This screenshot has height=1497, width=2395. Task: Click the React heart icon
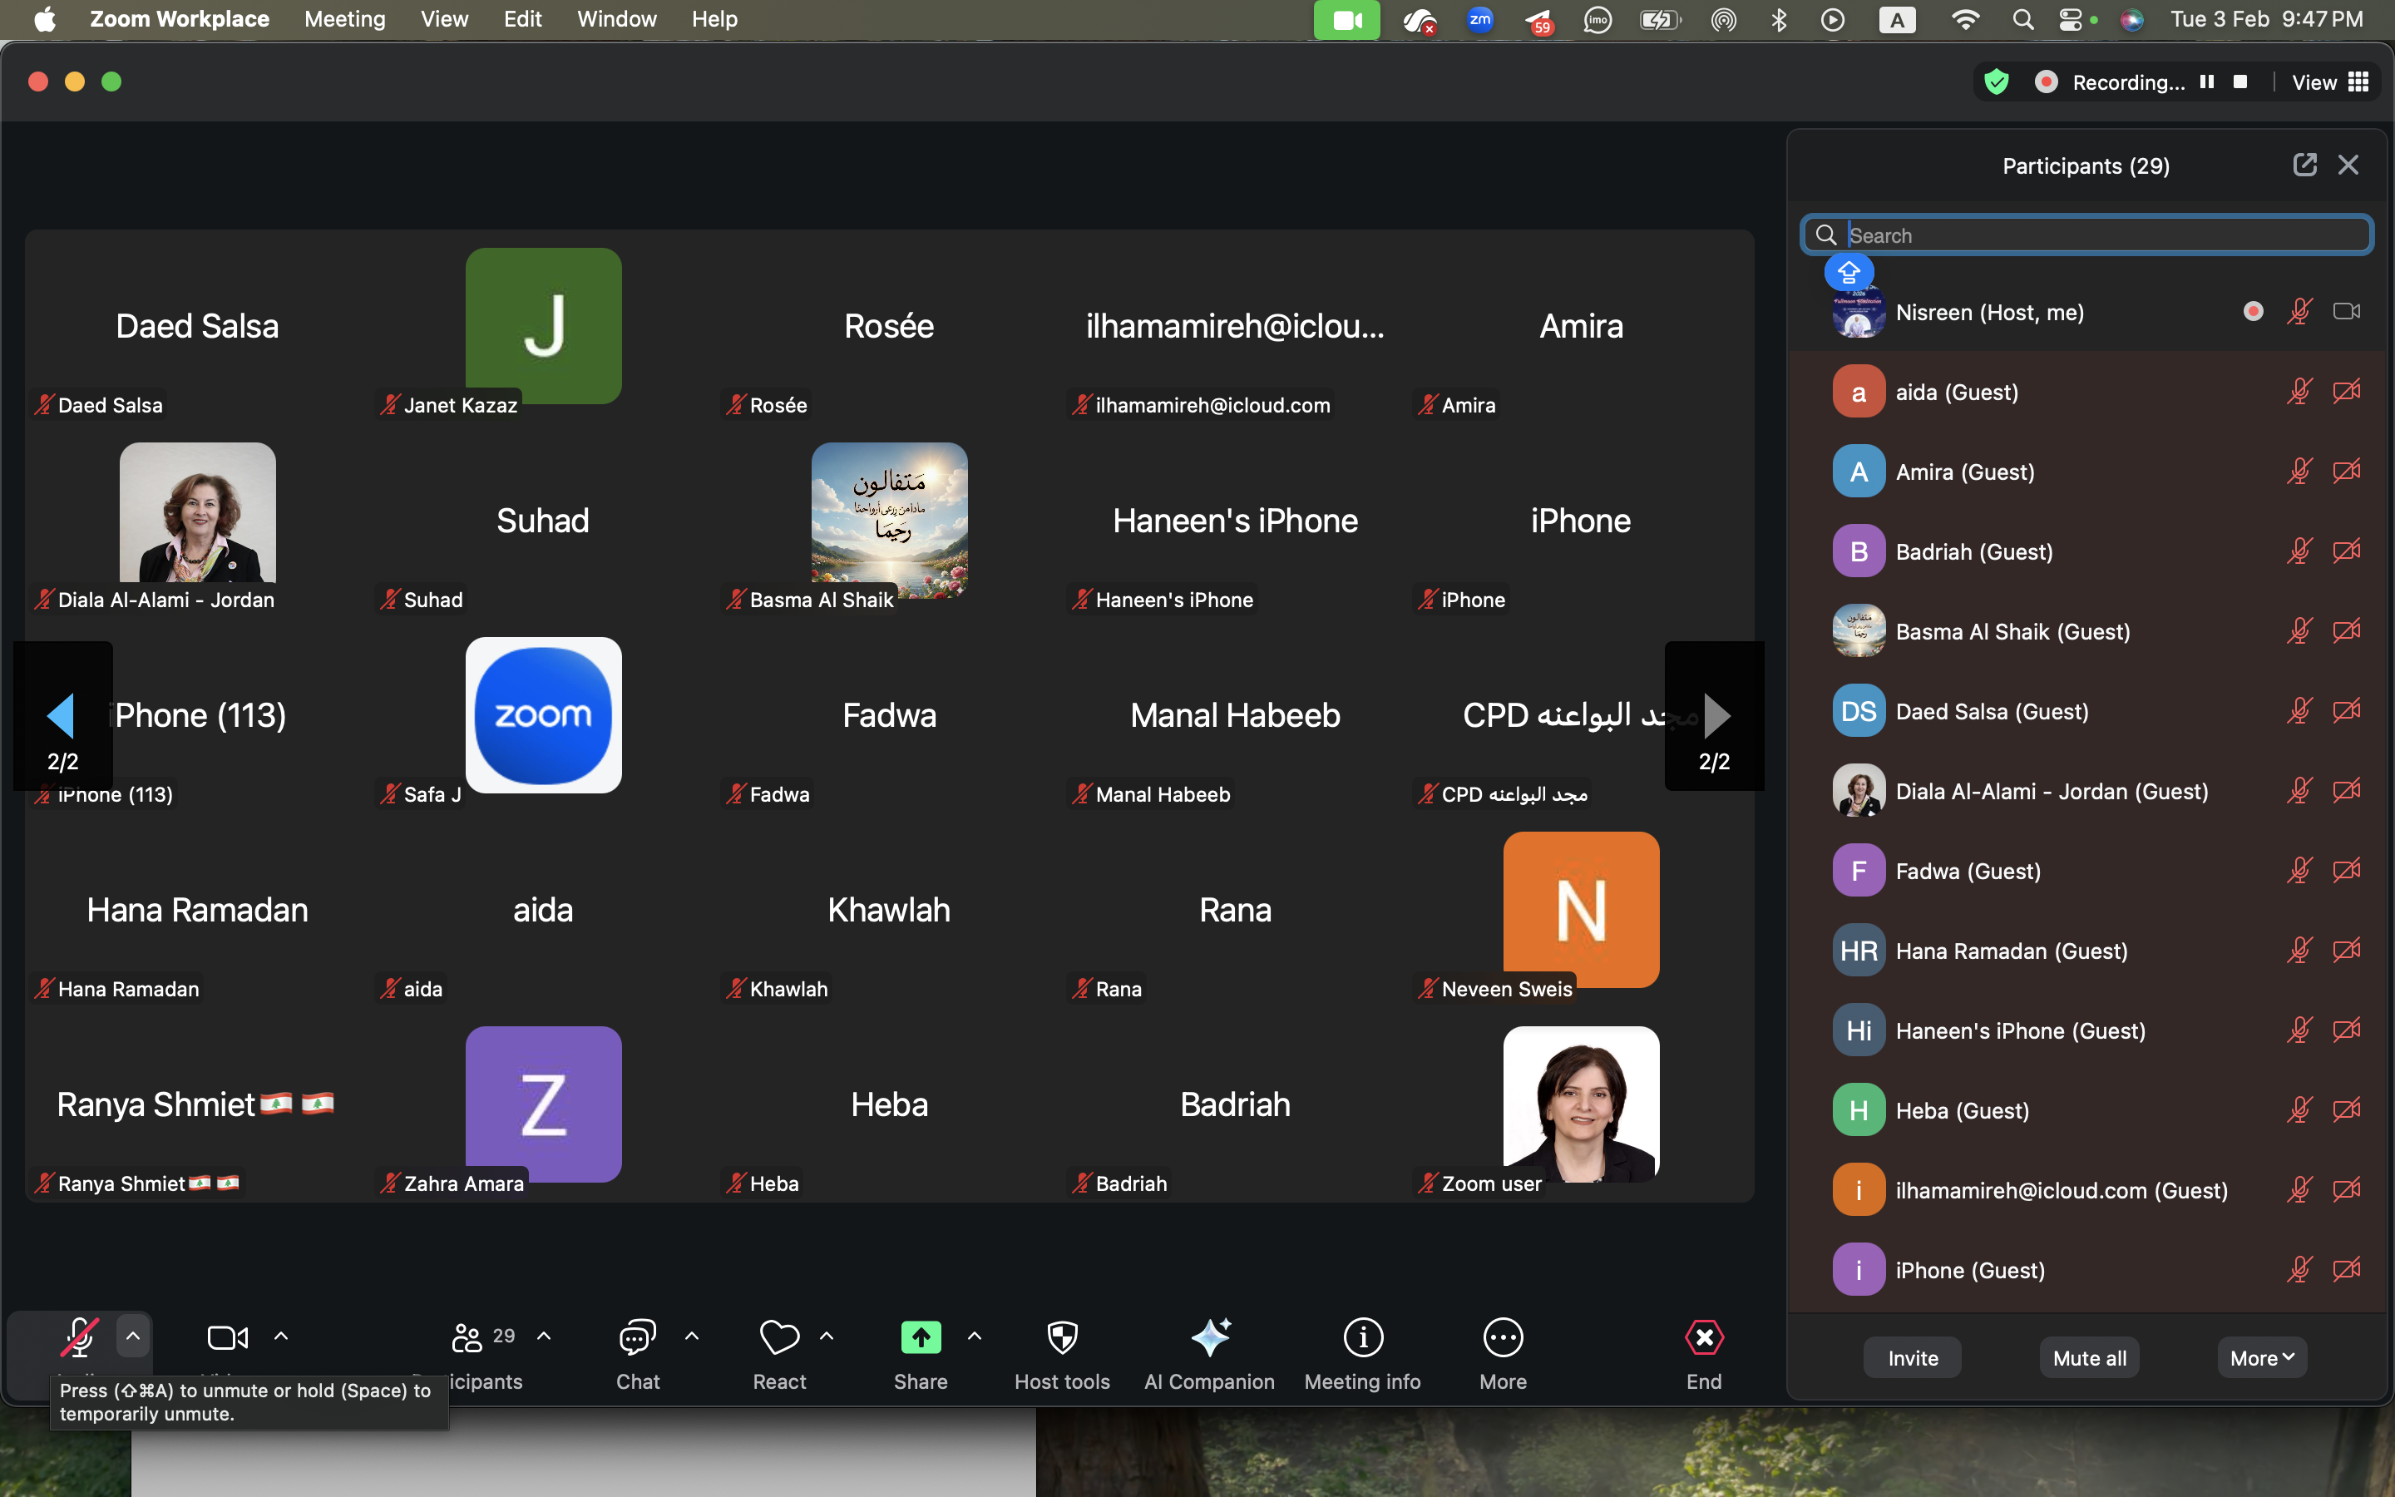coord(779,1337)
